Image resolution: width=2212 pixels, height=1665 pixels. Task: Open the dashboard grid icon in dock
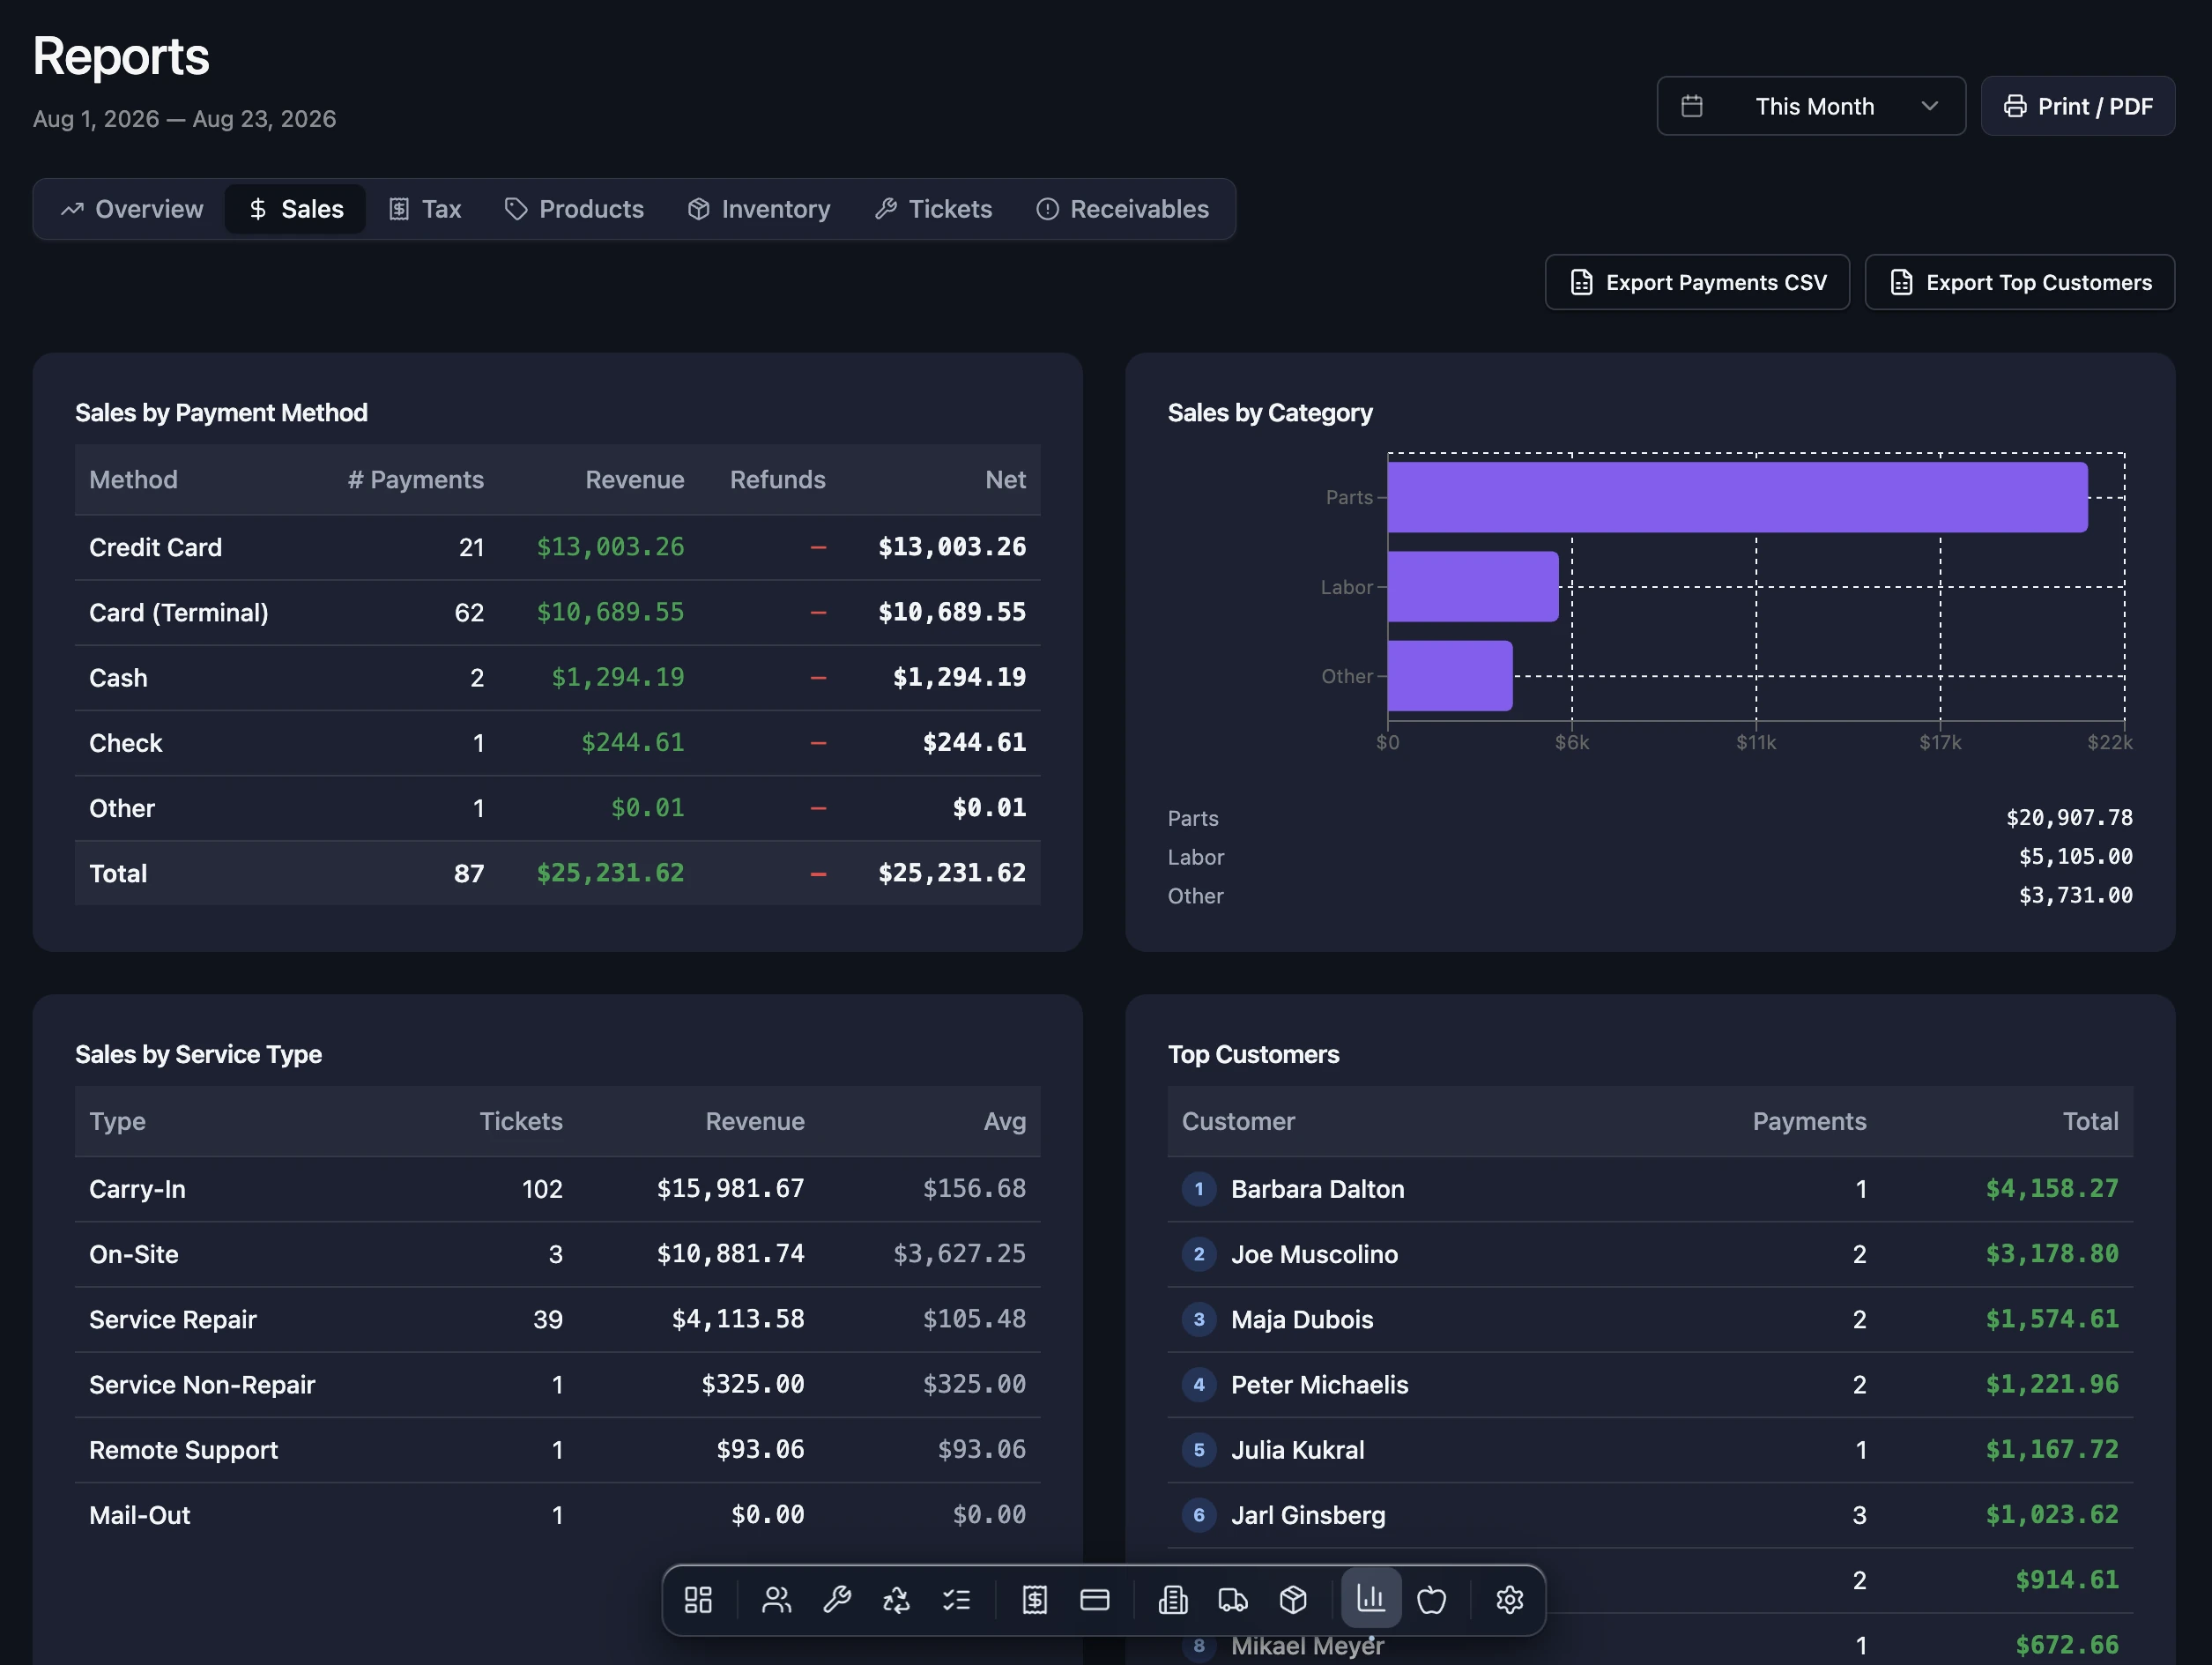698,1600
